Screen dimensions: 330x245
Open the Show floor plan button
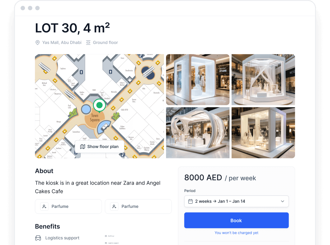99,147
